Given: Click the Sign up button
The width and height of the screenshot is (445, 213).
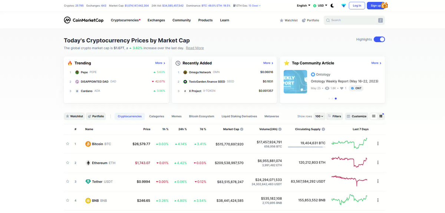Looking at the screenshot, I should tap(376, 6).
